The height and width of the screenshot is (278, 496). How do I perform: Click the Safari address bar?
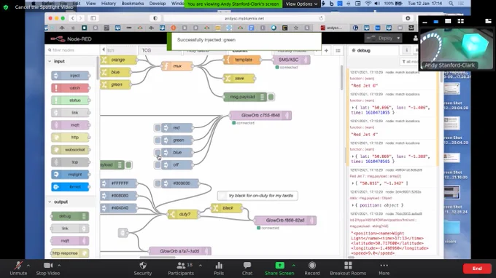[x=244, y=18]
